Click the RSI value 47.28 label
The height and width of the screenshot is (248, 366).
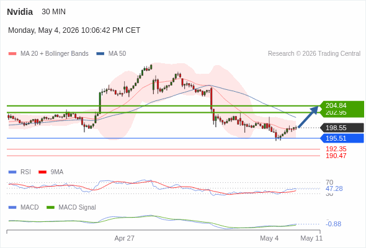[334, 188]
